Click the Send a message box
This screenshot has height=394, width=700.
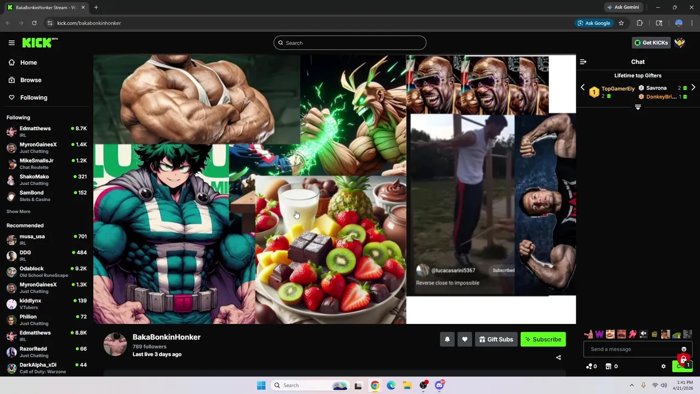pyautogui.click(x=638, y=349)
